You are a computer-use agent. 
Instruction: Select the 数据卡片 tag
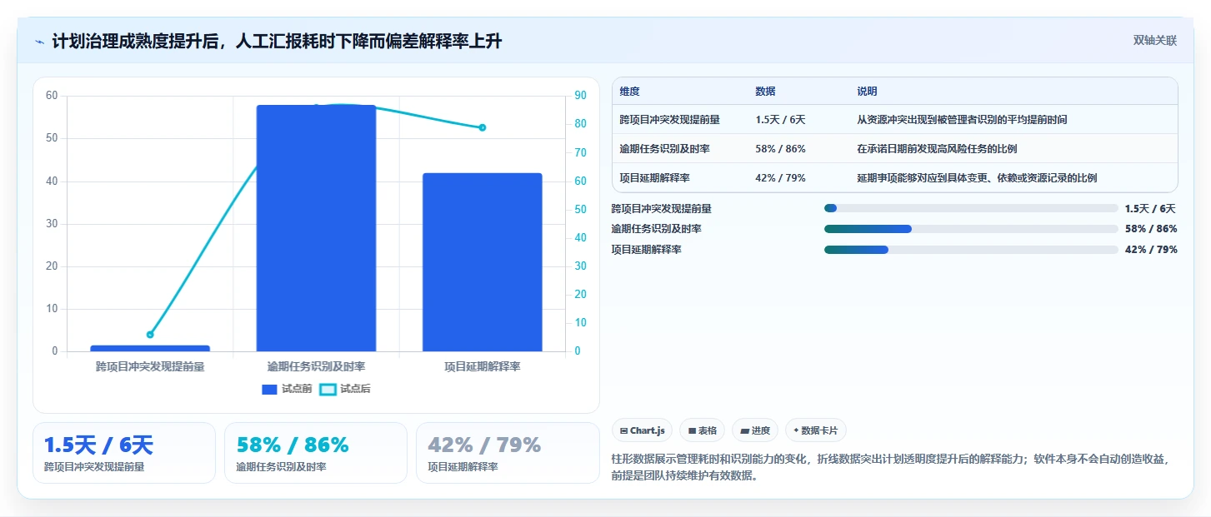[x=816, y=430]
